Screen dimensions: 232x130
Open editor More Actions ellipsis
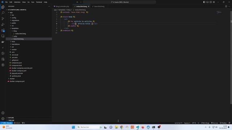pyautogui.click(x=229, y=6)
